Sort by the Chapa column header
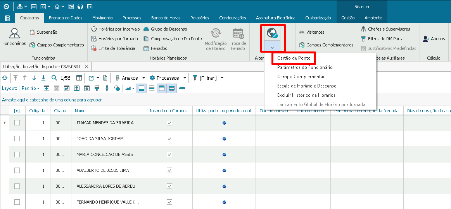Viewport: 451px width, 209px height. coord(61,111)
